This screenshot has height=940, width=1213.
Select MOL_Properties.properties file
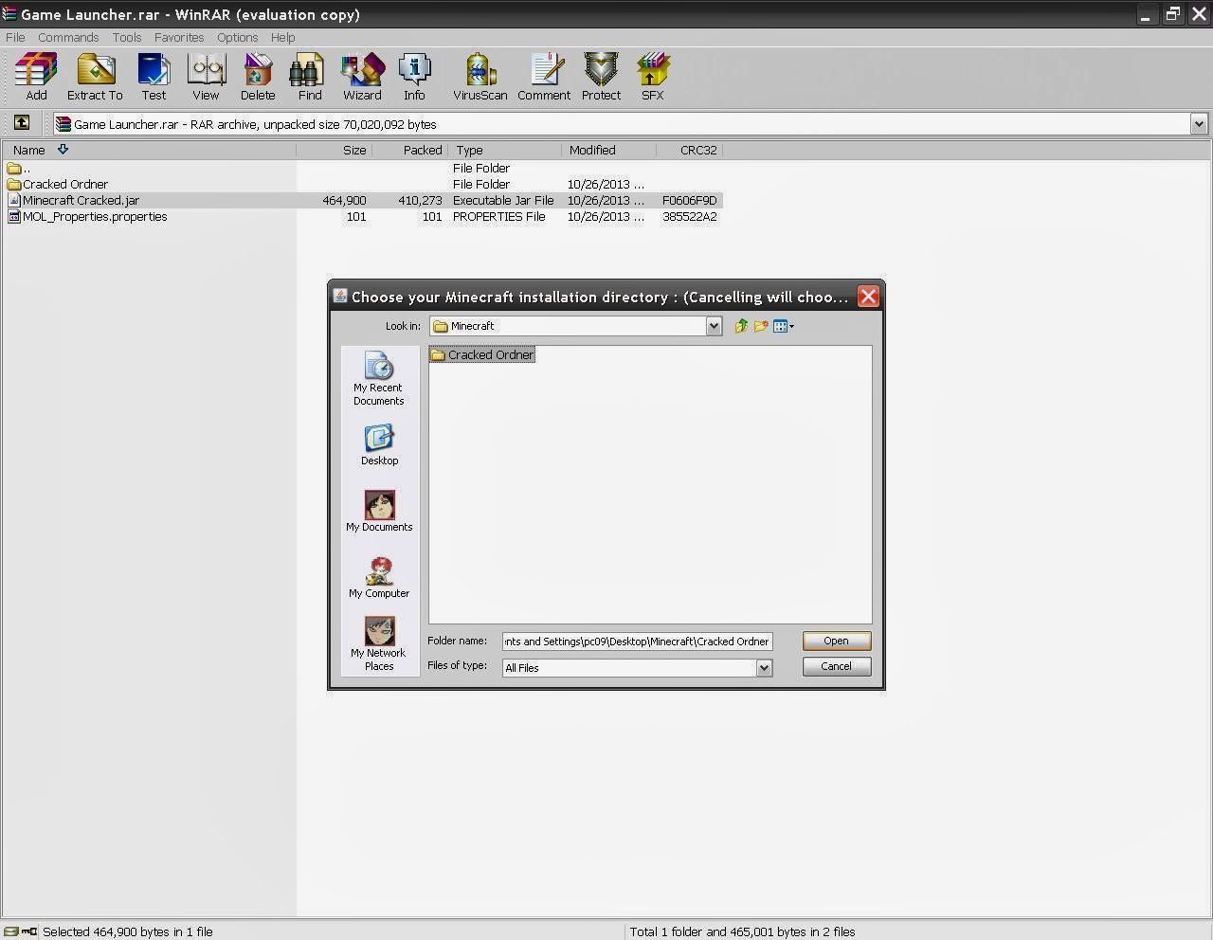[x=363, y=216]
